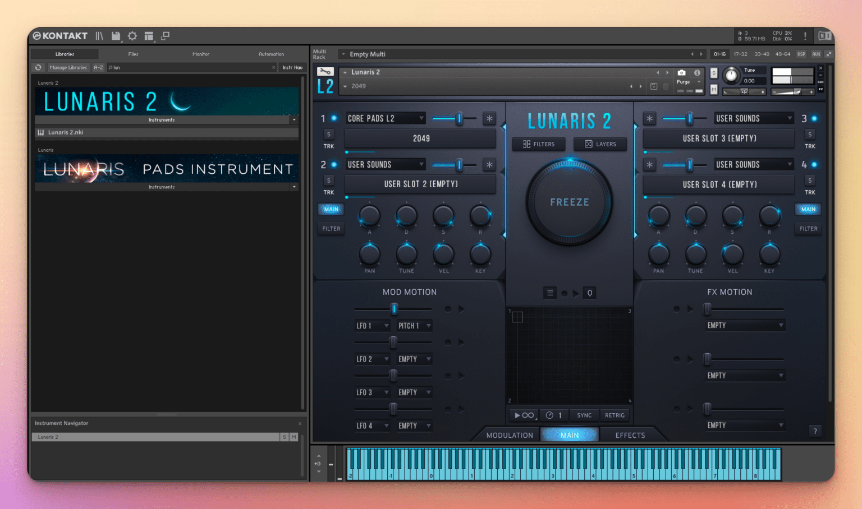The height and width of the screenshot is (509, 862).
Task: Open the CORE PADS L2 sound dropdown
Action: tap(385, 118)
